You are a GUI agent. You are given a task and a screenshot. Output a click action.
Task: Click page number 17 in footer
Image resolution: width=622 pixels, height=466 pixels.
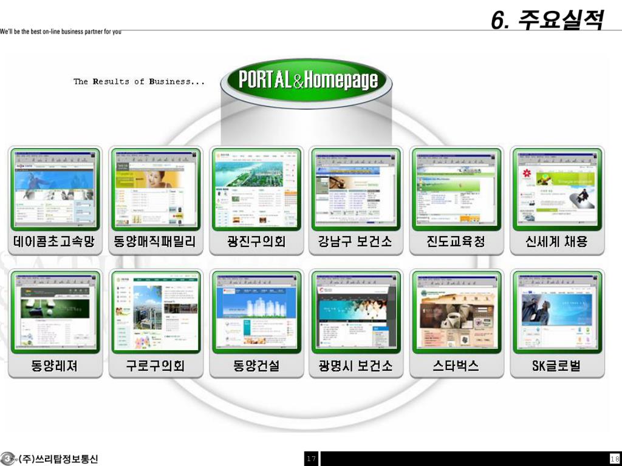[x=312, y=459]
